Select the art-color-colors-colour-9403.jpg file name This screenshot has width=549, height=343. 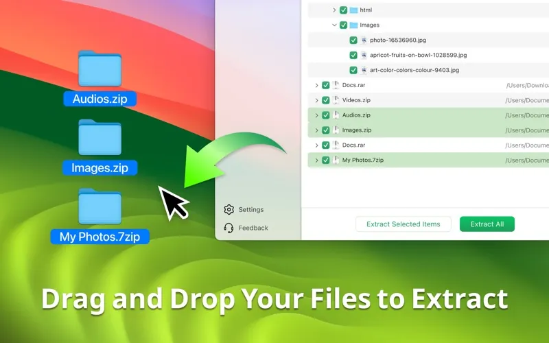pyautogui.click(x=414, y=70)
